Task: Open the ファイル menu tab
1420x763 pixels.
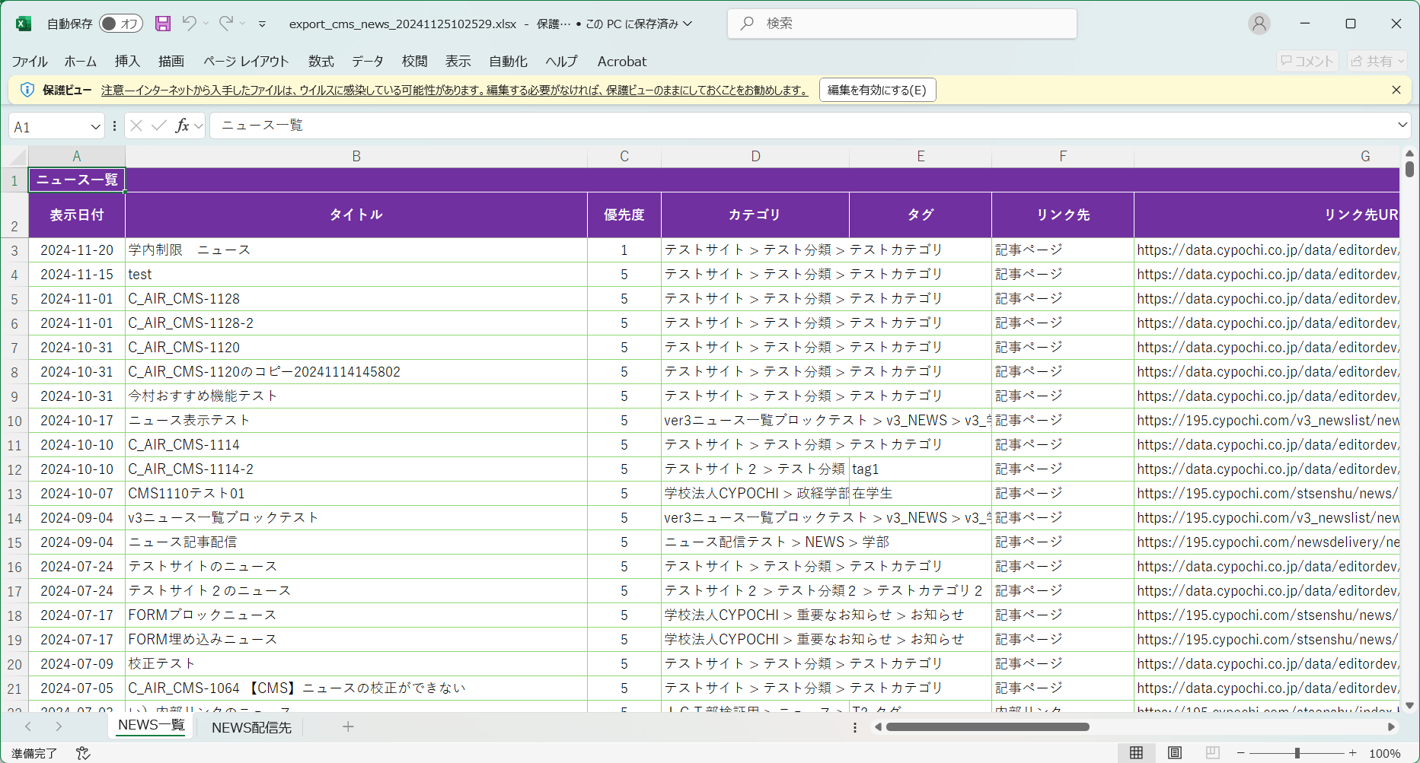Action: pyautogui.click(x=30, y=62)
